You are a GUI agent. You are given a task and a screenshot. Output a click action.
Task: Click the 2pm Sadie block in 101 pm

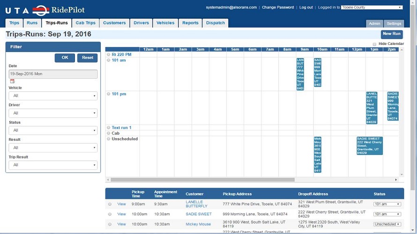pos(393,106)
